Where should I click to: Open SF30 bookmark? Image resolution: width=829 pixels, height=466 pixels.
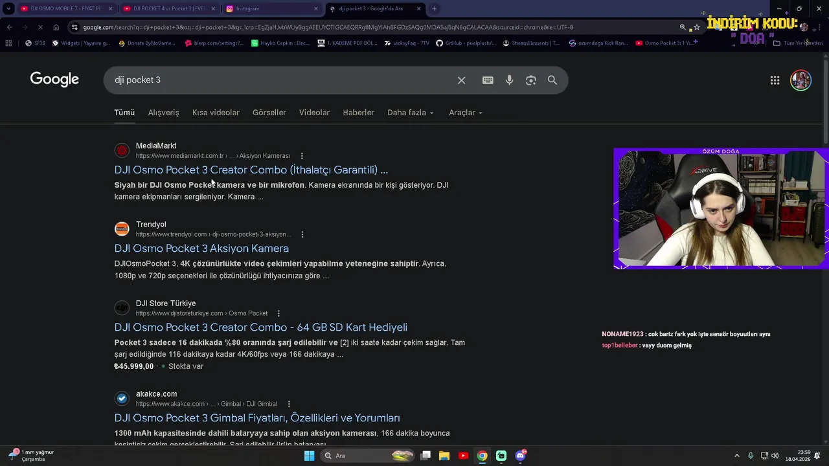pyautogui.click(x=35, y=43)
